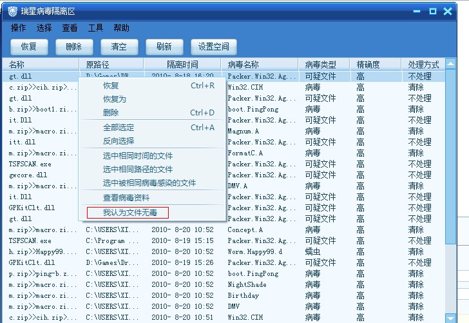Choose 恢复为 in context menu
Viewport: 469px width, 323px height.
(152, 99)
